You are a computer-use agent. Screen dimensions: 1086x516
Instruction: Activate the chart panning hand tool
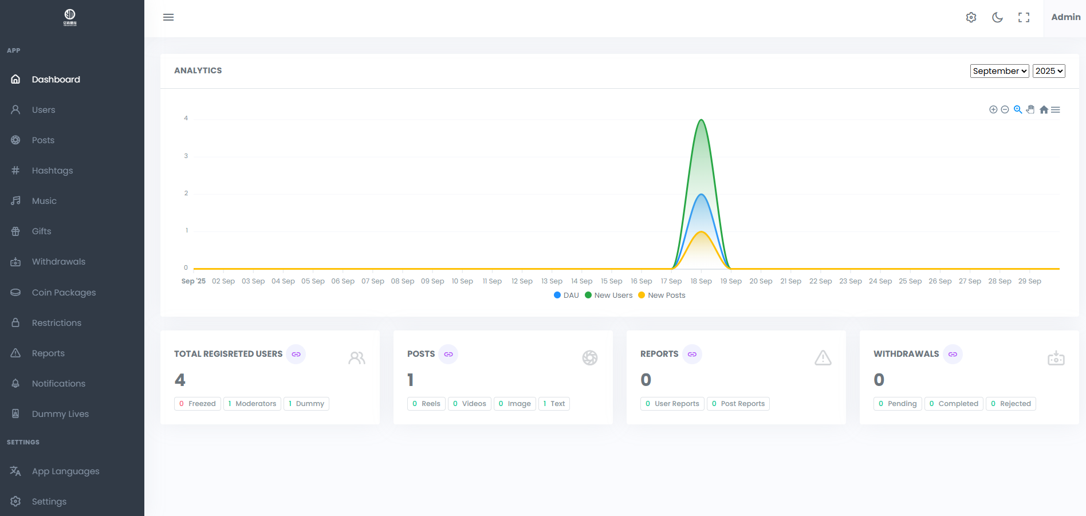click(x=1030, y=109)
